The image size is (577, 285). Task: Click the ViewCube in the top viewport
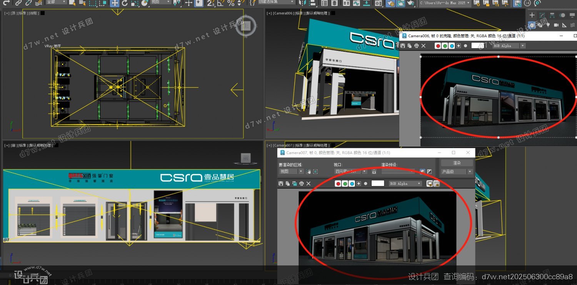coord(245,26)
